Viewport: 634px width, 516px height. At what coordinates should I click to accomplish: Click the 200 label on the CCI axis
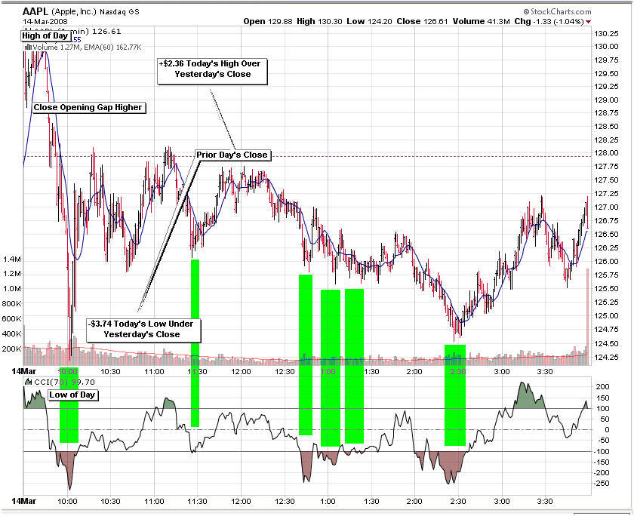[x=602, y=387]
